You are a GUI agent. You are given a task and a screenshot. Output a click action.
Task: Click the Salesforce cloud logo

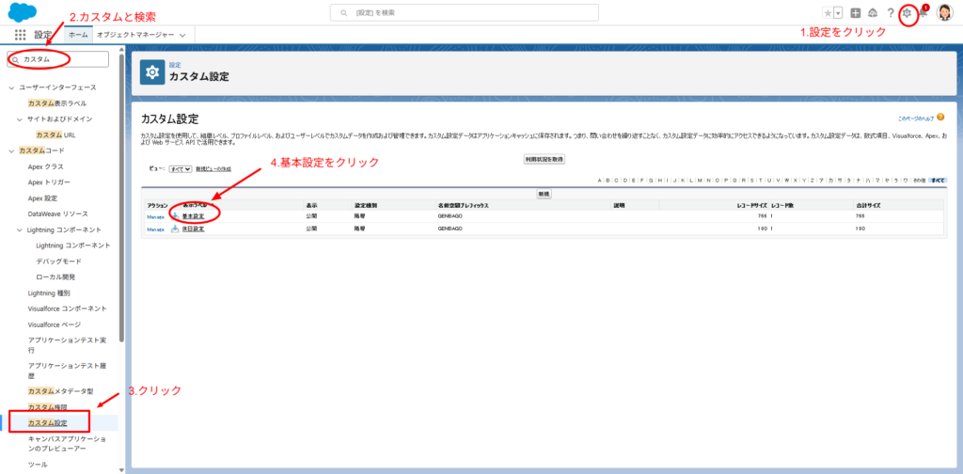[x=22, y=12]
